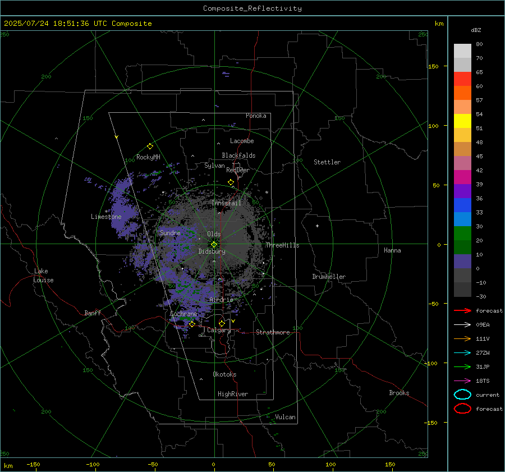Click yellow radar-center diamond near Olds

coord(214,245)
